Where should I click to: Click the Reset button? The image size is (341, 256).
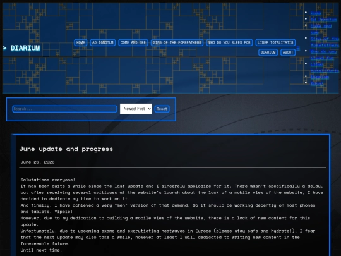tap(162, 109)
